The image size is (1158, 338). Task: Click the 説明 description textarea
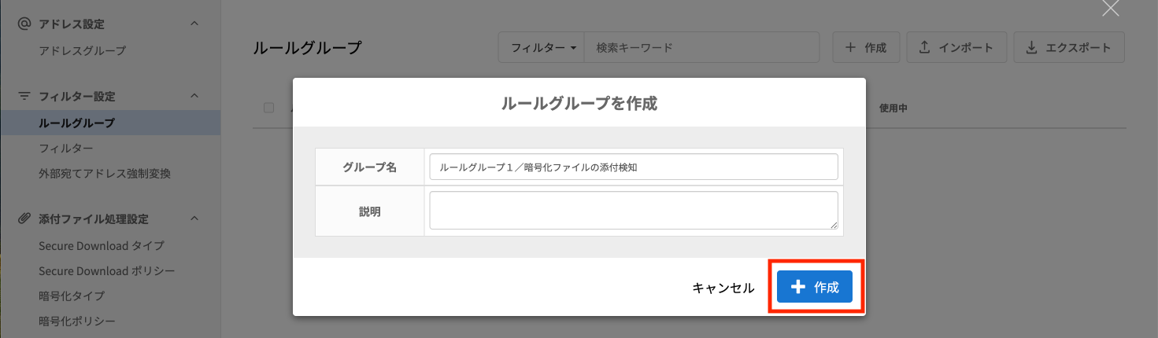[633, 210]
